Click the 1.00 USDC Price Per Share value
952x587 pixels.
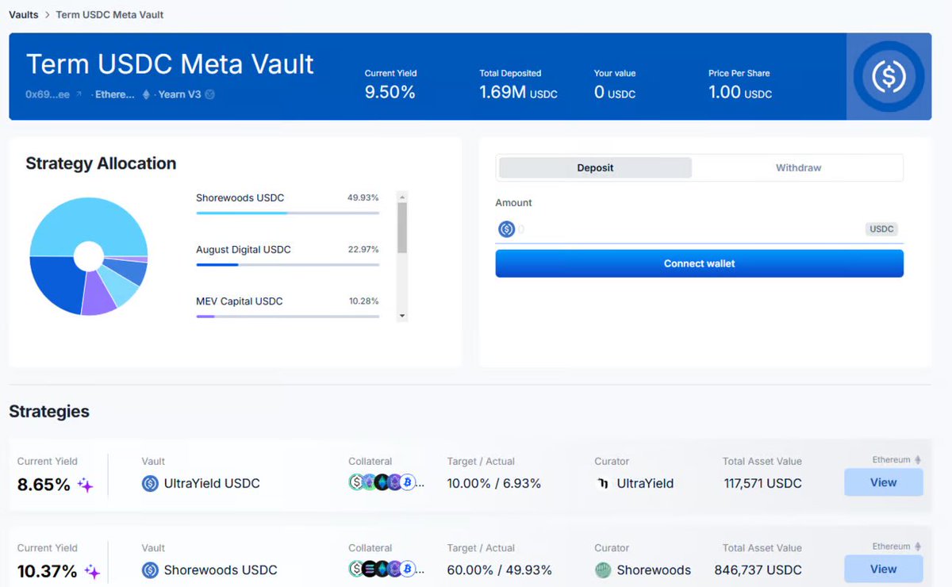740,92
